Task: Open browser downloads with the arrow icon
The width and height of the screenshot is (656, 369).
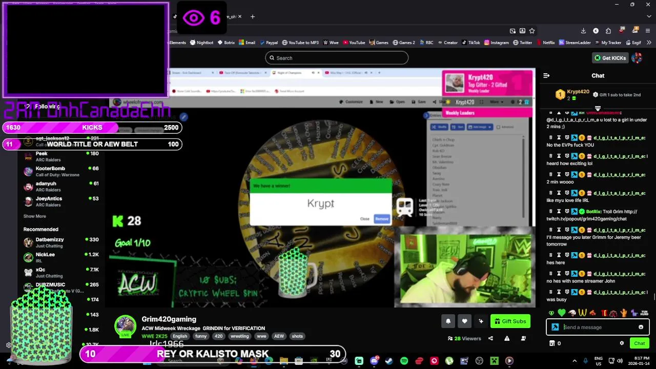Action: [583, 31]
